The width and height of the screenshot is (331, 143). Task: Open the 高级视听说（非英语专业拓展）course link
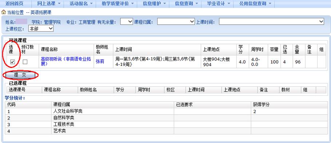(66, 62)
